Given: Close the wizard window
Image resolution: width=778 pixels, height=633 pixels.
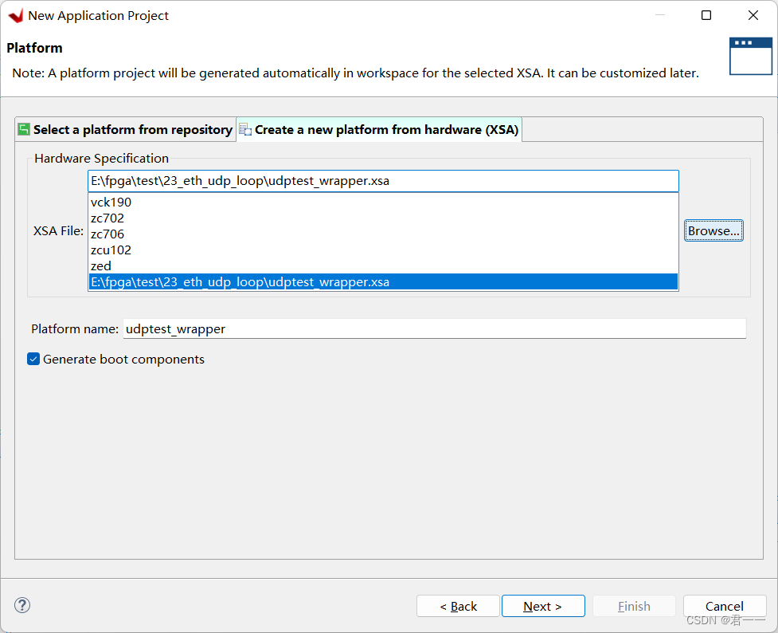Looking at the screenshot, I should [x=753, y=15].
